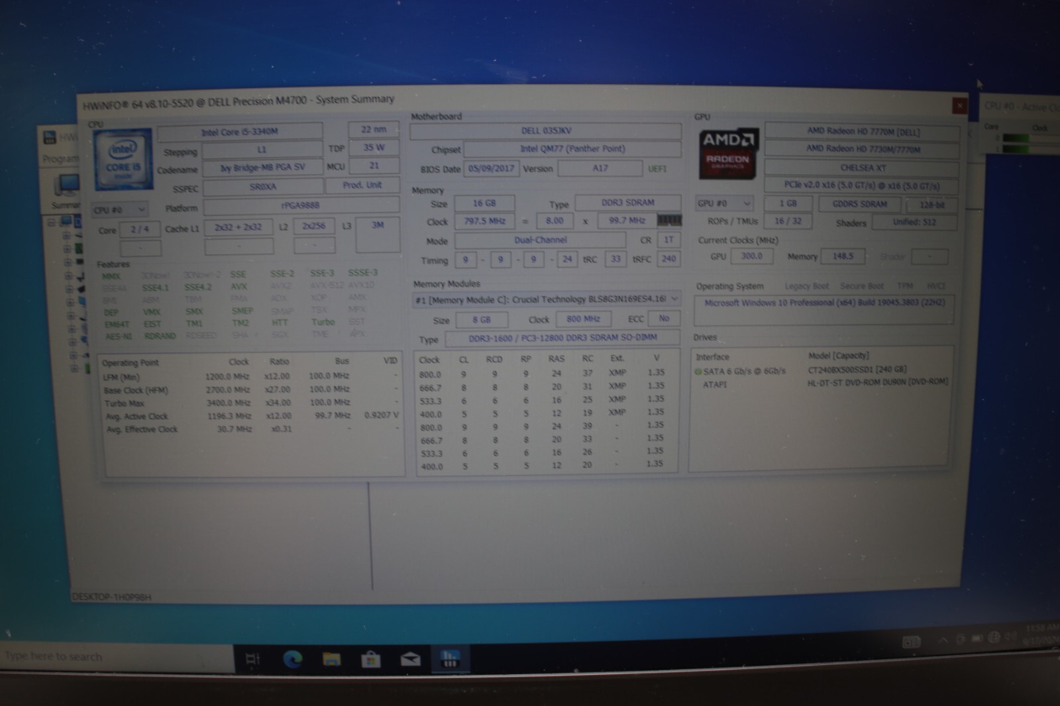
Task: Click the CHELSEA XT GPU codename field
Action: coord(863,168)
